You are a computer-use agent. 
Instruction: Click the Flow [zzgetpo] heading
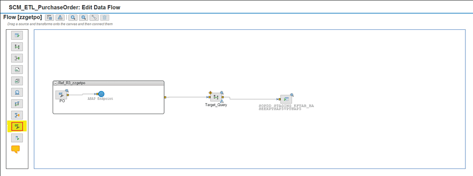point(23,17)
